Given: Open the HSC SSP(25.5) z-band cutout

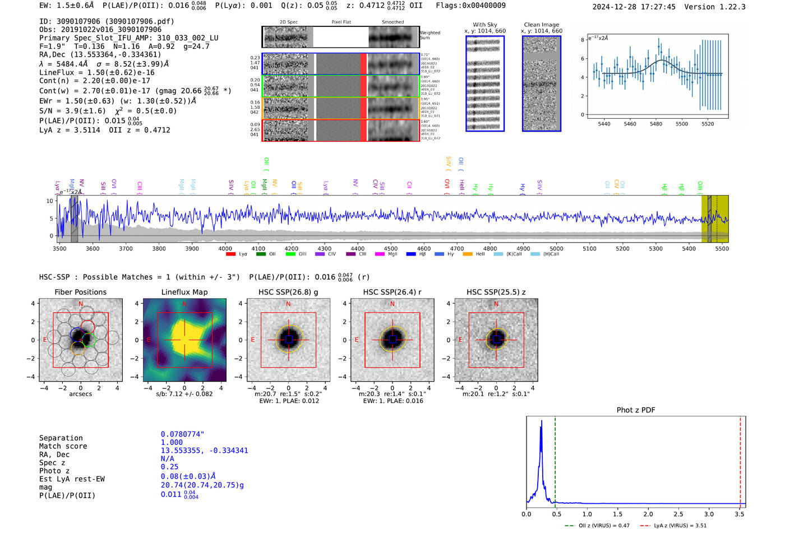Looking at the screenshot, I should click(496, 340).
